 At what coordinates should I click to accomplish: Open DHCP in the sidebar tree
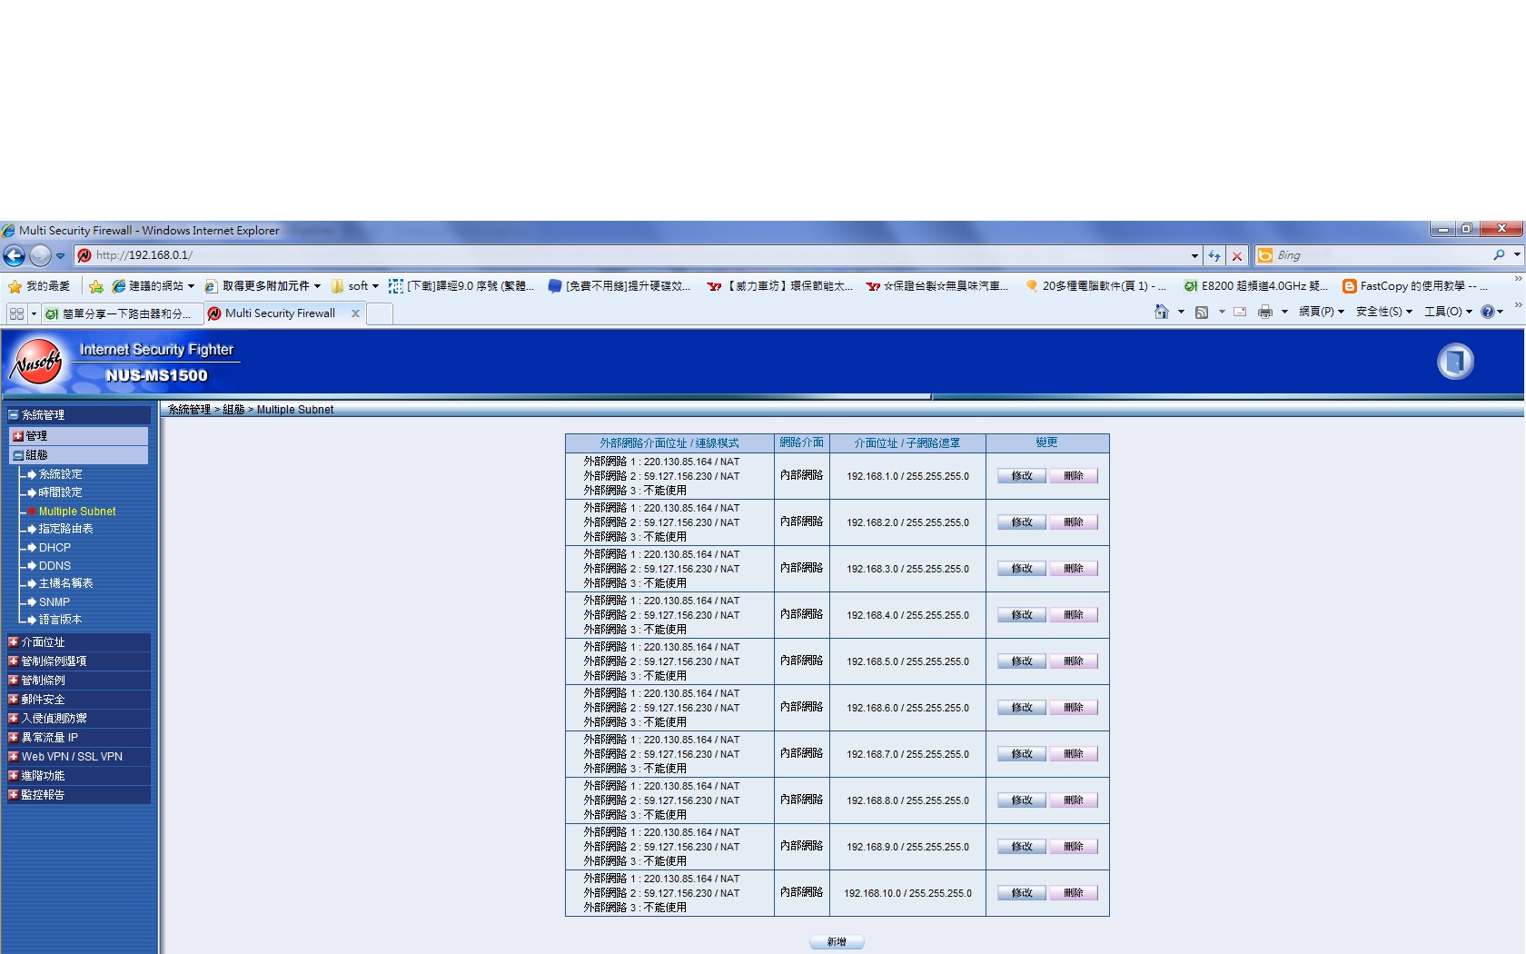pyautogui.click(x=54, y=548)
